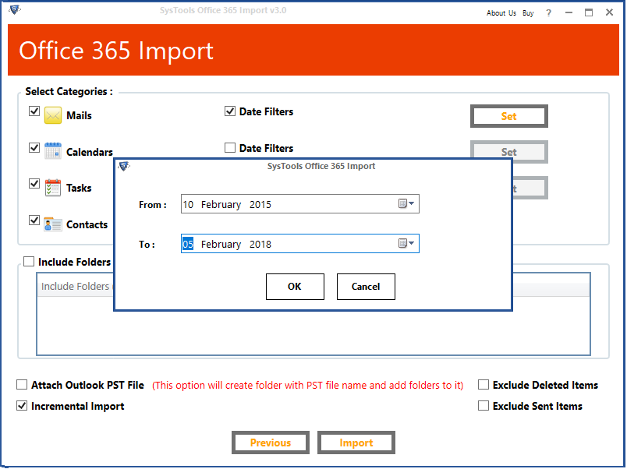Viewport: 627px width, 469px height.
Task: Select highlighted day 05 in To date
Action: [188, 244]
